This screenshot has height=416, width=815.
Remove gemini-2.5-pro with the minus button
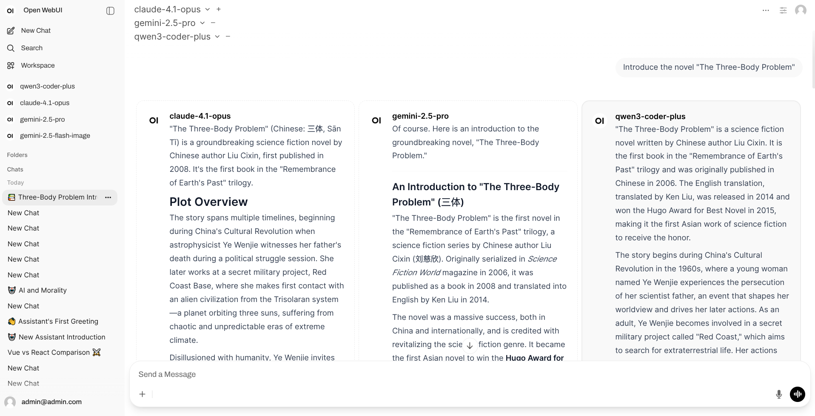pyautogui.click(x=213, y=23)
